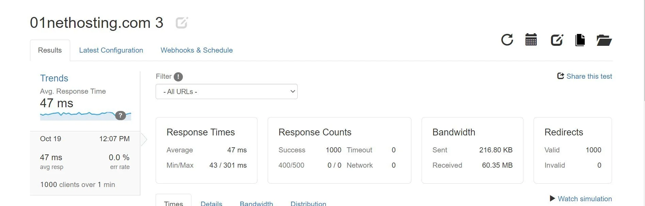645x206 pixels.
Task: Open the folder icon in the toolbar
Action: (604, 40)
